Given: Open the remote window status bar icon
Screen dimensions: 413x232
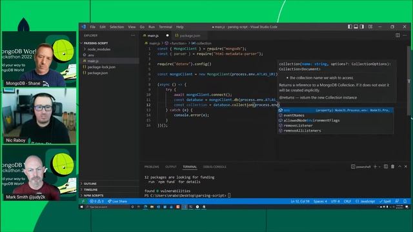Looking at the screenshot, I should point(83,201).
